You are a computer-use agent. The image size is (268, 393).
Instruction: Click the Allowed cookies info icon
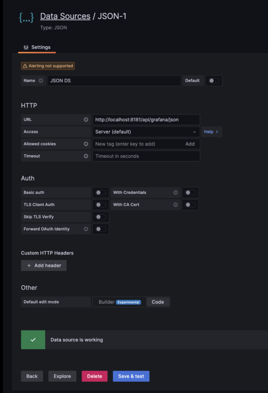click(86, 144)
